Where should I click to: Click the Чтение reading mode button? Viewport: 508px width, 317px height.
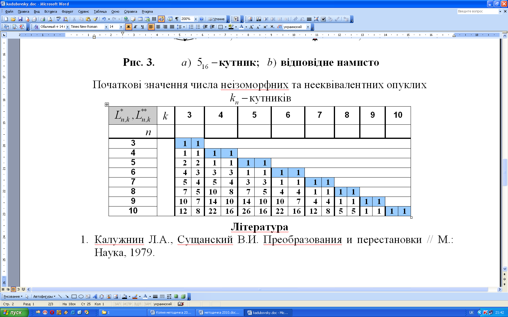coord(217,19)
